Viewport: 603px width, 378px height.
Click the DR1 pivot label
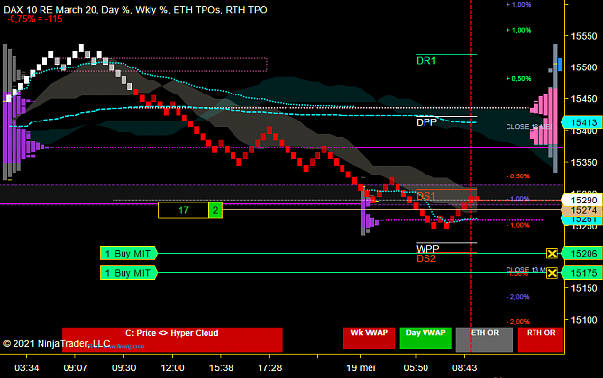coord(426,61)
